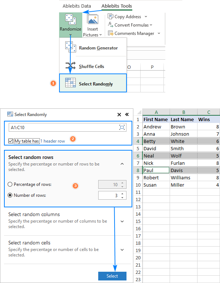Close the Select Randomly pane
The image size is (220, 283).
[119, 115]
